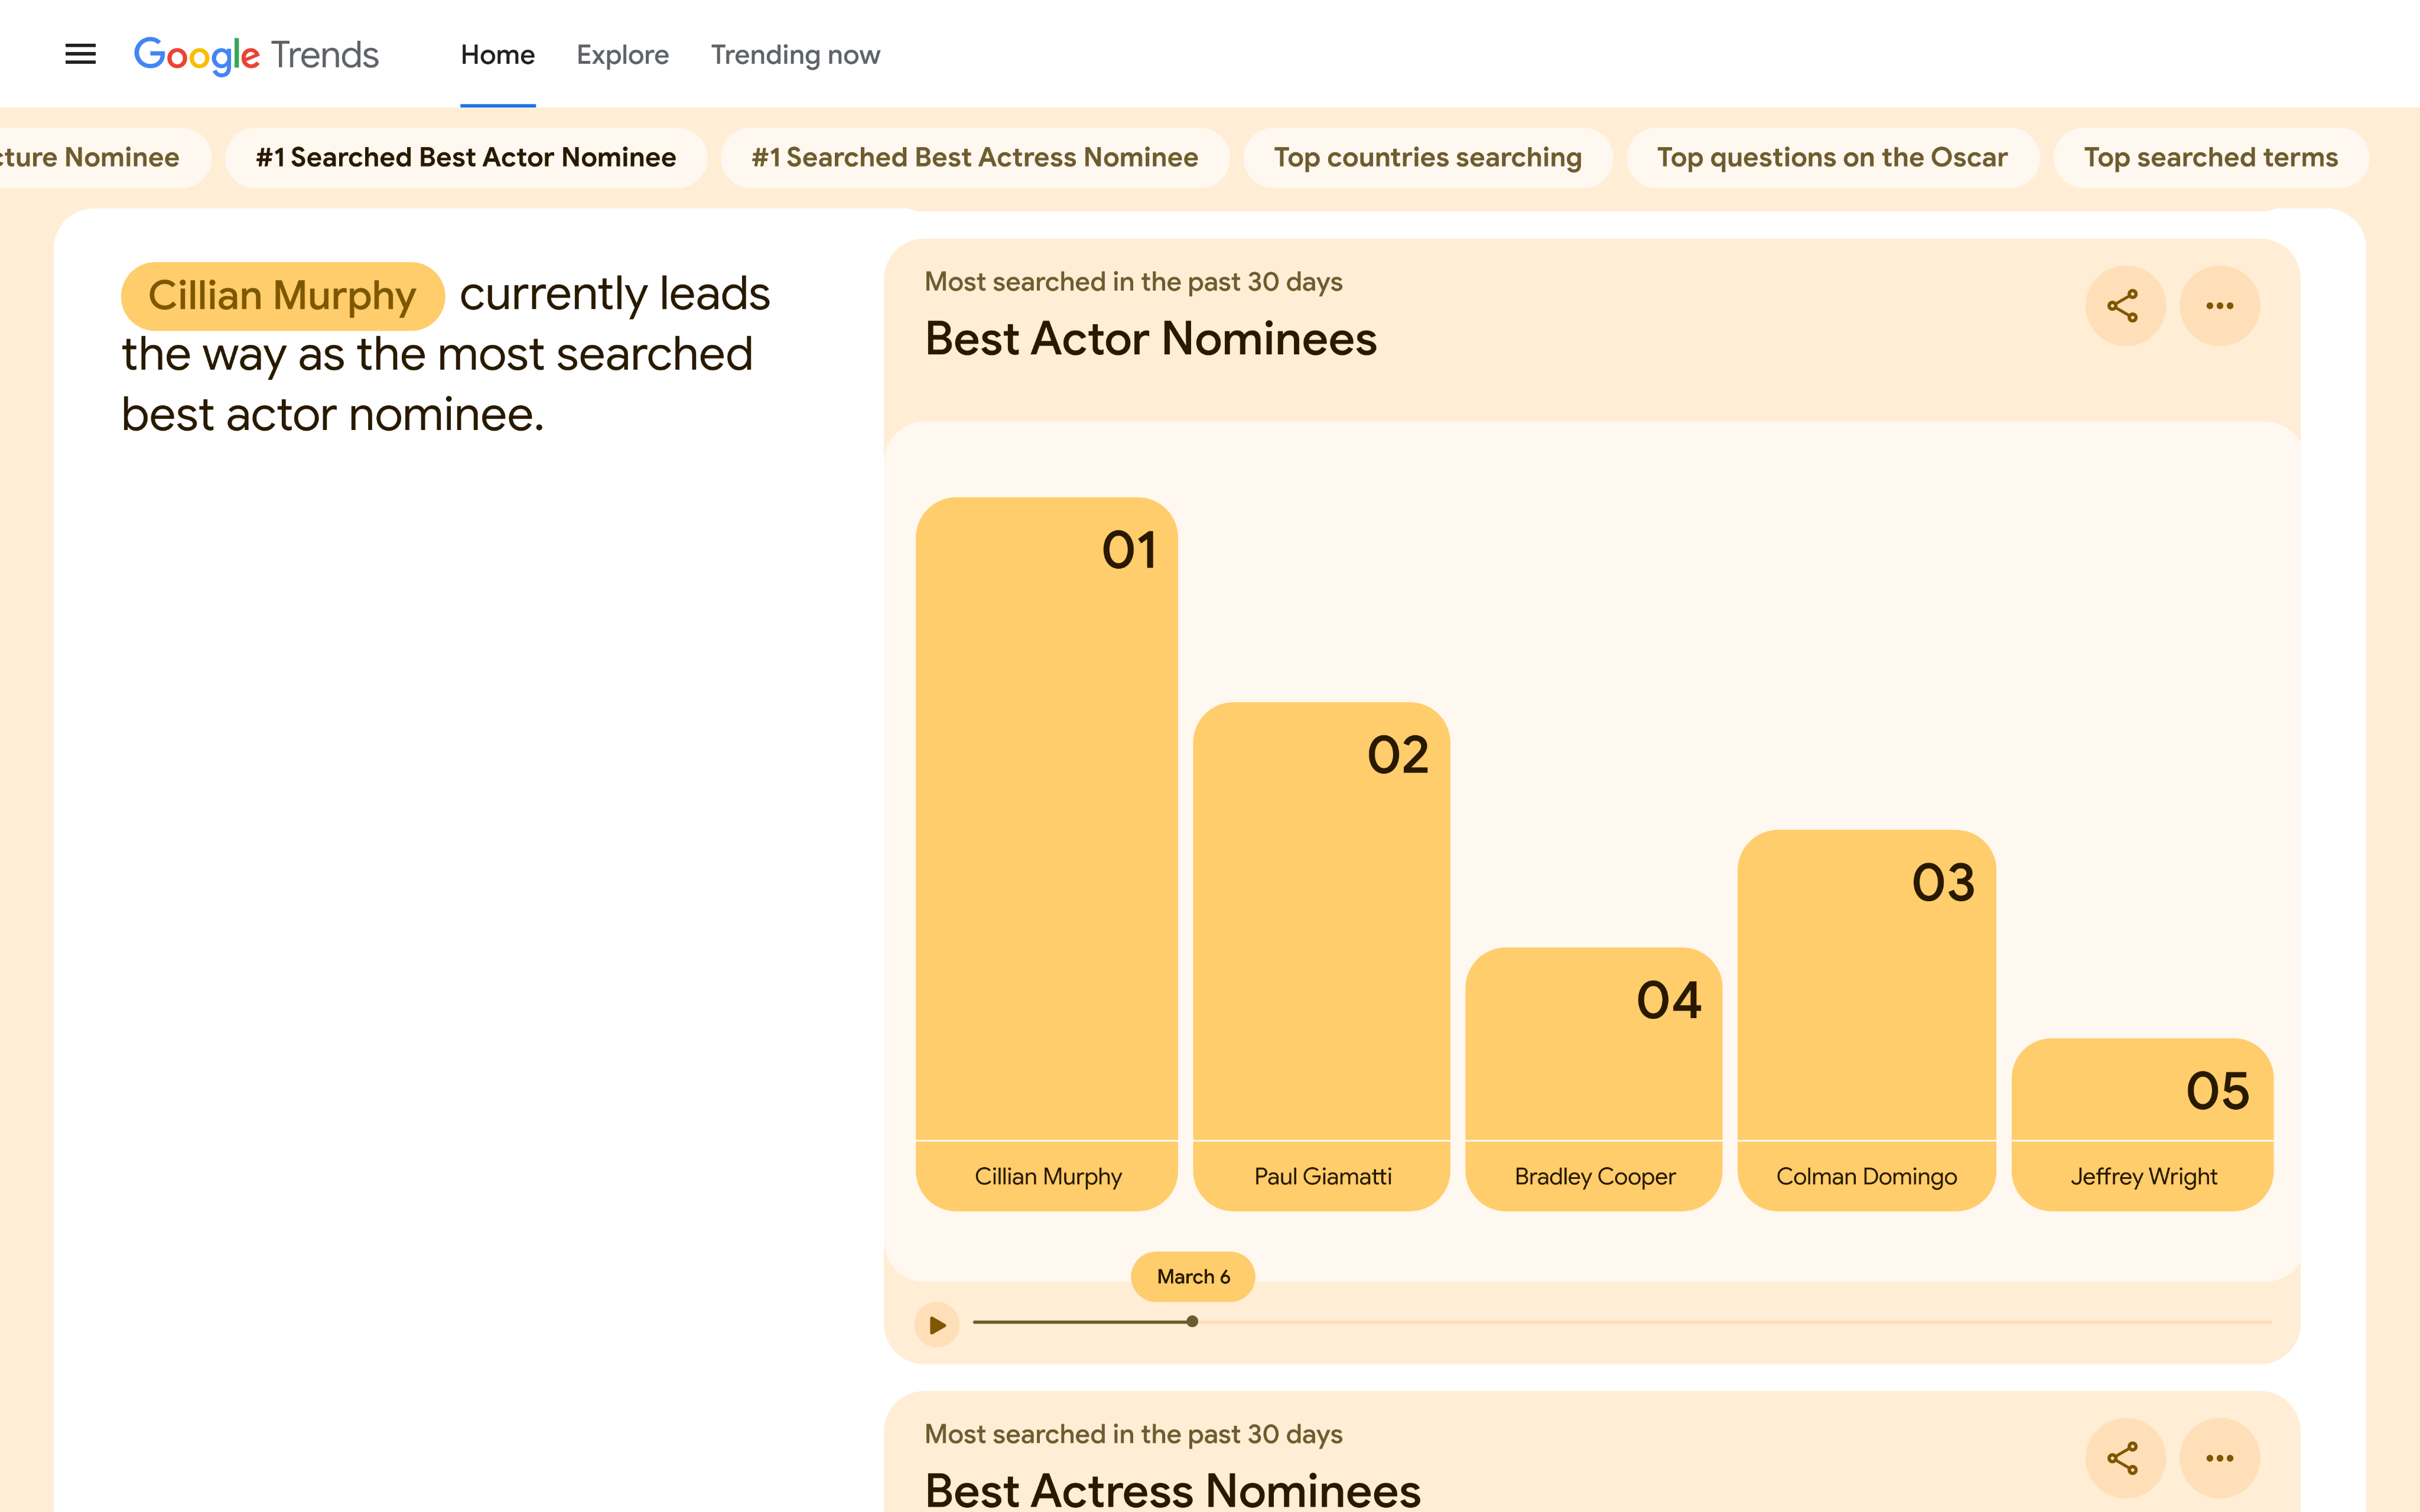This screenshot has width=2420, height=1512.
Task: Share the Best Actress Nominees chart
Action: tap(2125, 1457)
